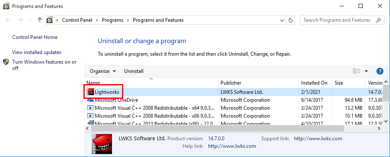Image resolution: width=390 pixels, height=157 pixels.
Task: Click Uninstall in the toolbar
Action: (x=134, y=71)
